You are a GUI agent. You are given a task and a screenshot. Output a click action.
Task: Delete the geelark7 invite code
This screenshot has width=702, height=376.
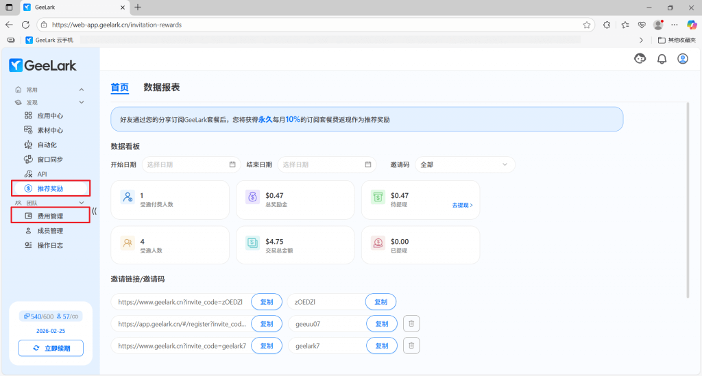pos(411,346)
